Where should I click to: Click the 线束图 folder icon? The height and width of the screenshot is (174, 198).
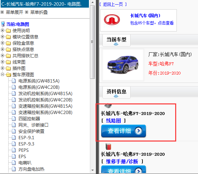pyautogui.click(x=8, y=62)
